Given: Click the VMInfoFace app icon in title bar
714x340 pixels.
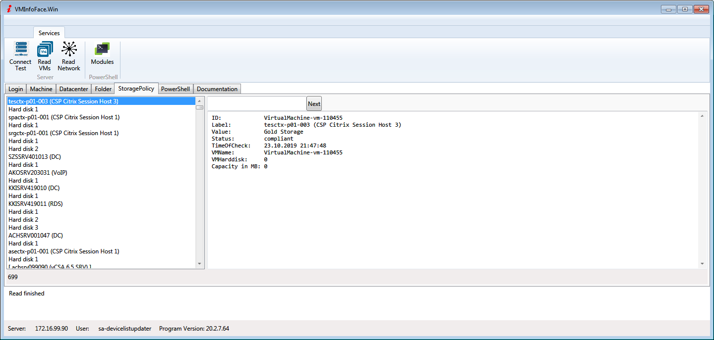Looking at the screenshot, I should (9, 9).
